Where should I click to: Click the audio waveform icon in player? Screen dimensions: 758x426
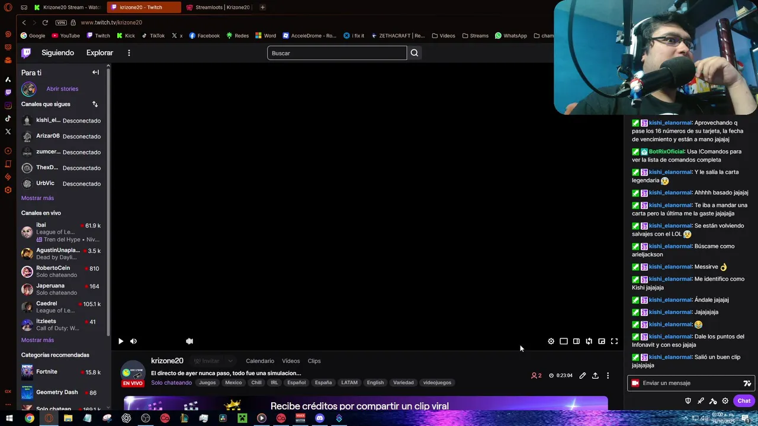tap(189, 341)
